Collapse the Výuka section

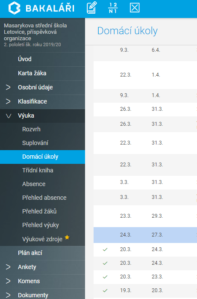coord(9,116)
